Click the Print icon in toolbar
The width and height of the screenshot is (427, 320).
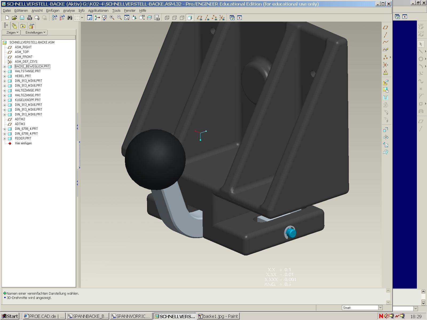point(30,18)
